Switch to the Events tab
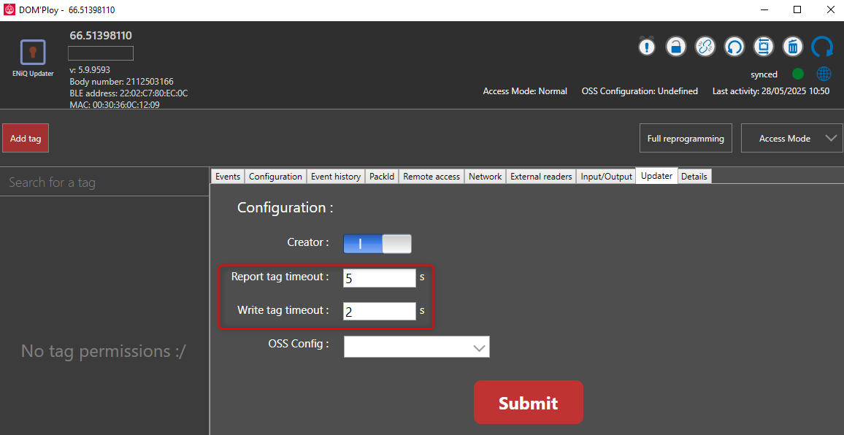The image size is (844, 435). point(228,177)
